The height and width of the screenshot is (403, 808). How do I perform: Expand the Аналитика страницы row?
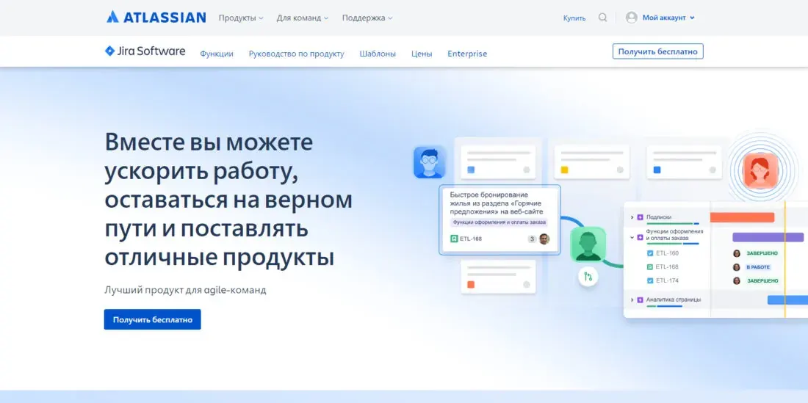tap(632, 299)
